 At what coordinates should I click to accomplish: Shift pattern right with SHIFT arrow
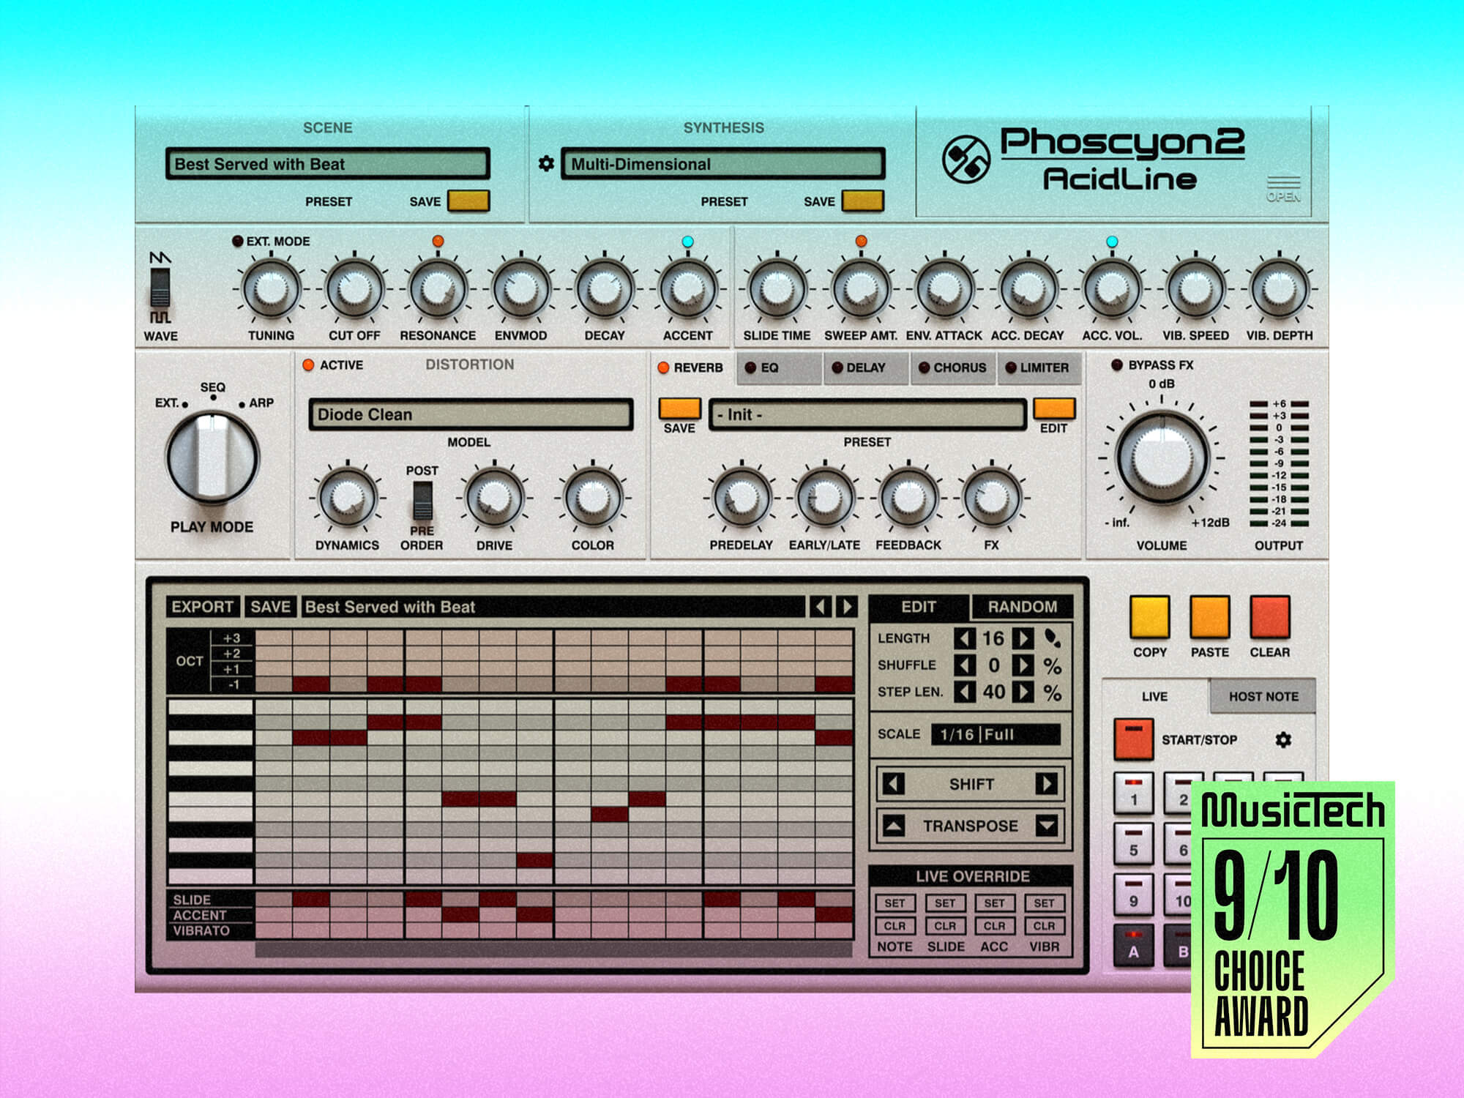tap(1047, 784)
